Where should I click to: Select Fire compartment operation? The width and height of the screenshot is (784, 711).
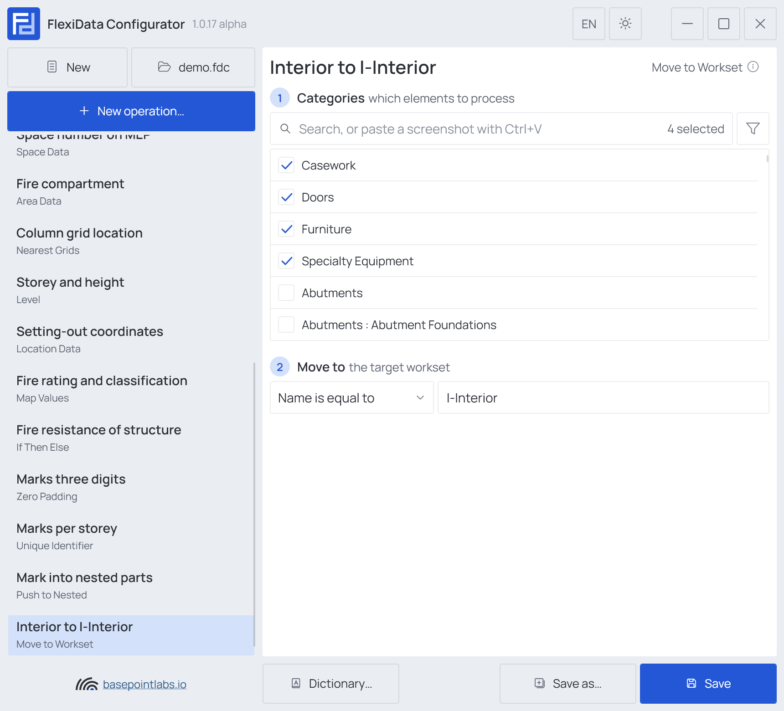130,191
